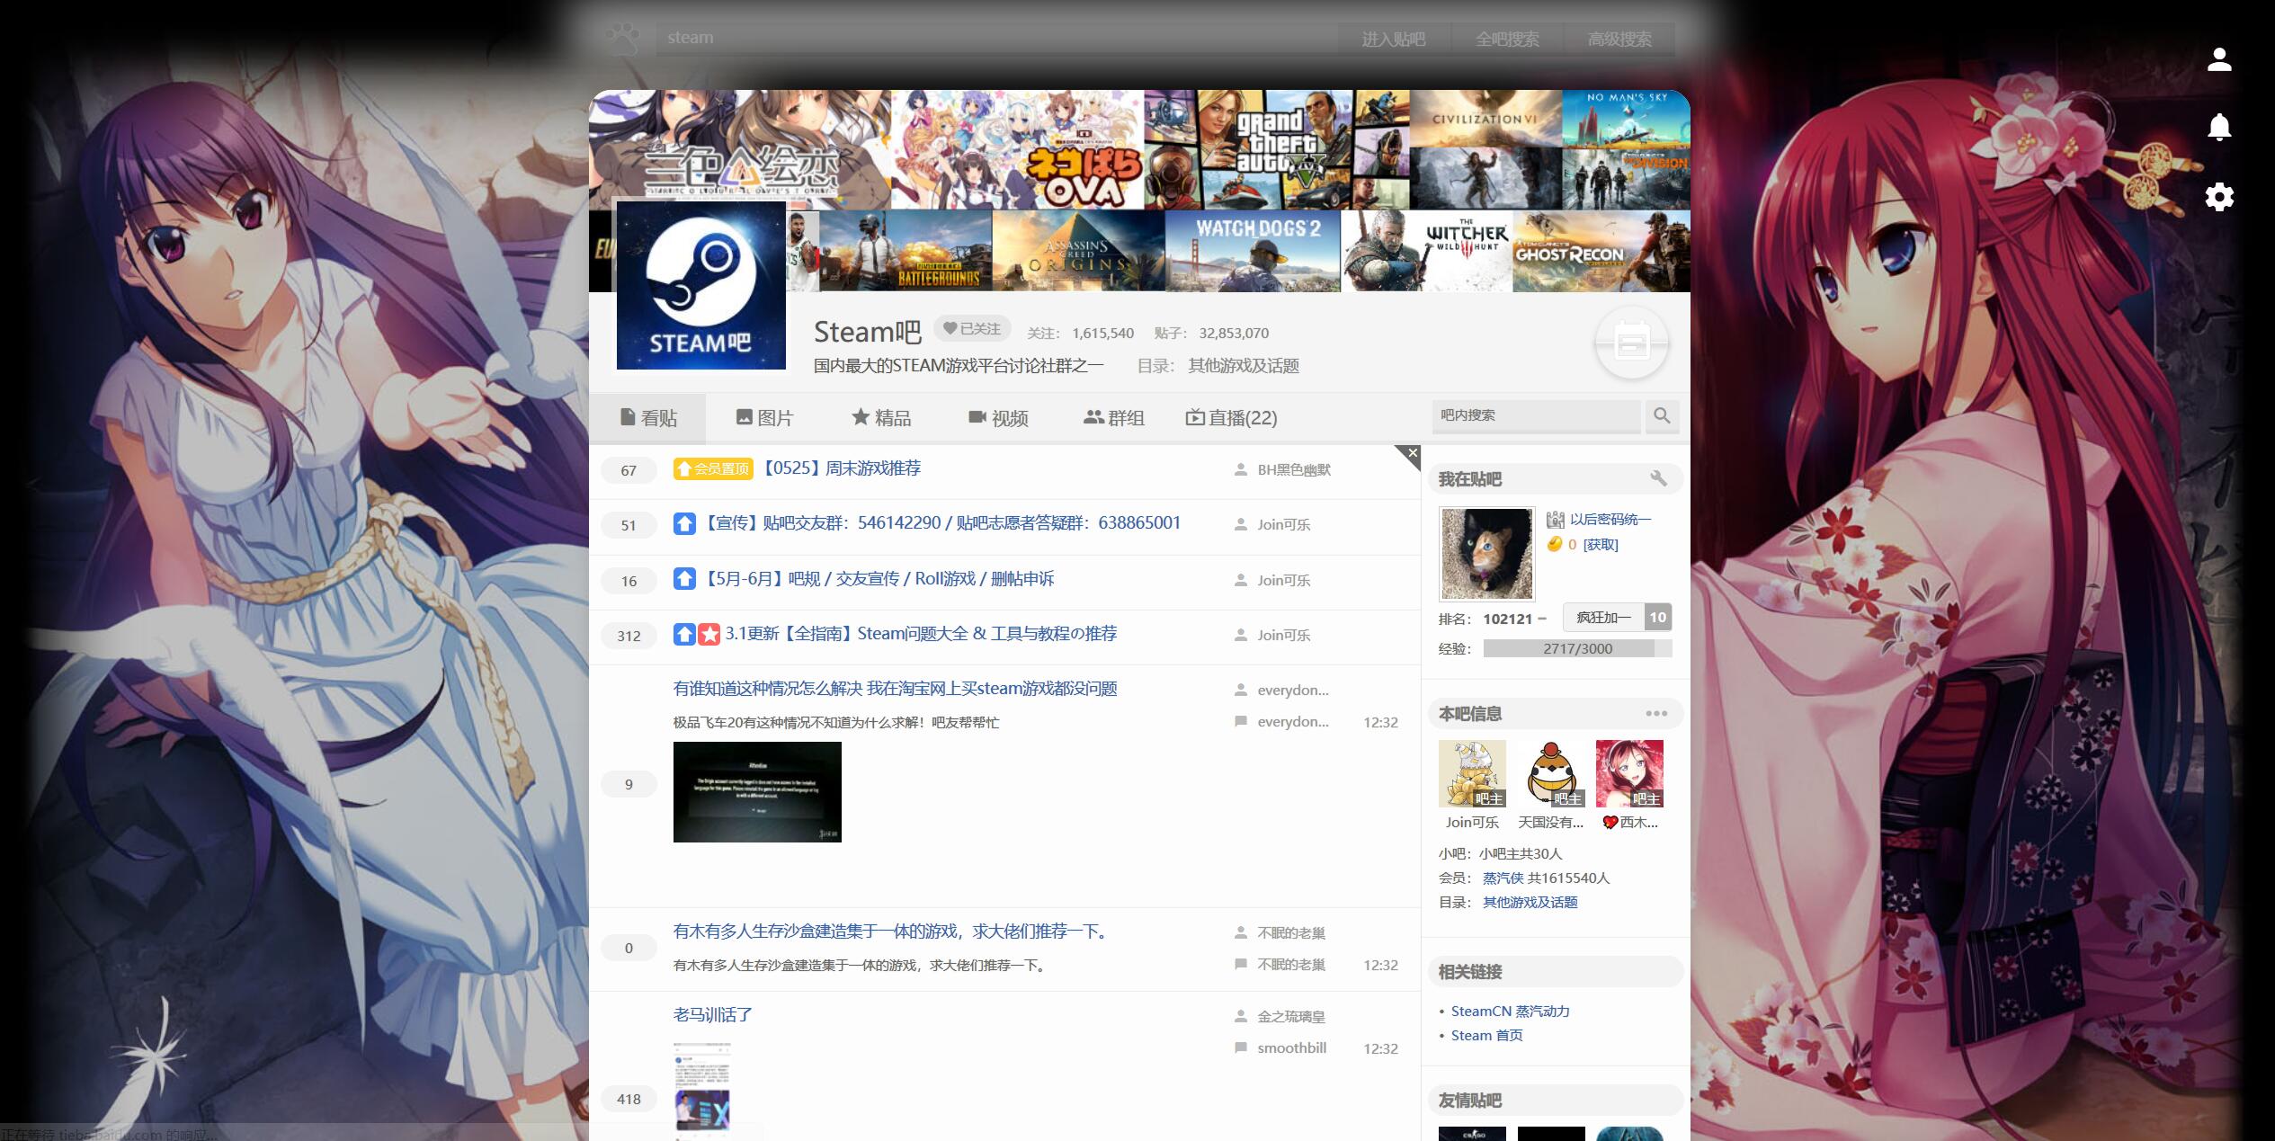Open notifications bell icon
Viewport: 2275px width, 1141px height.
[x=2219, y=128]
